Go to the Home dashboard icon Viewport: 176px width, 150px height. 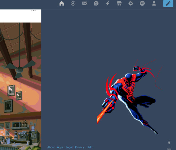tap(62, 3)
